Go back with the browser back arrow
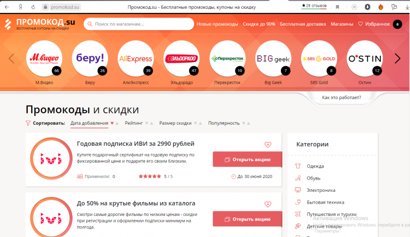410x237 pixels. [x=7, y=7]
